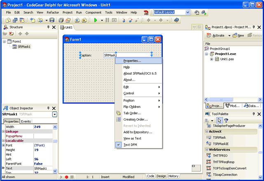Click the Pause debugger icon
This screenshot has width=264, height=181.
click(107, 20)
